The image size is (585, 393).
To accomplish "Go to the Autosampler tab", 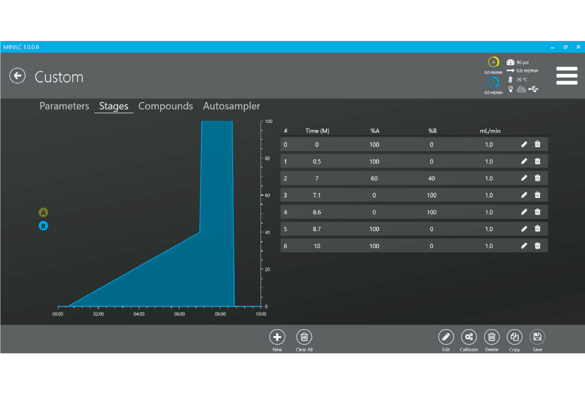I will [232, 106].
